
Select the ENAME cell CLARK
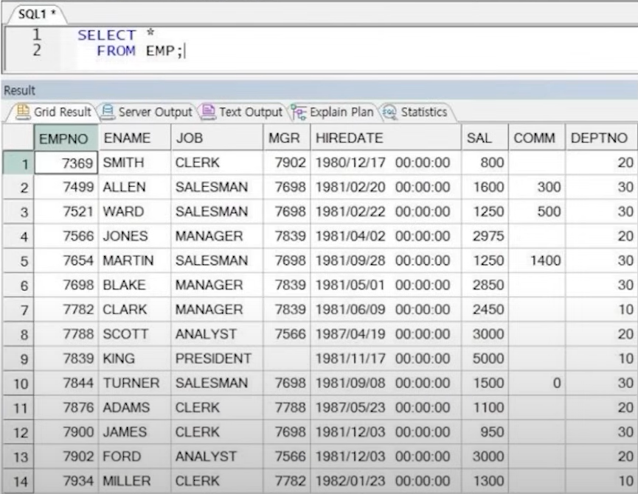[x=135, y=309]
